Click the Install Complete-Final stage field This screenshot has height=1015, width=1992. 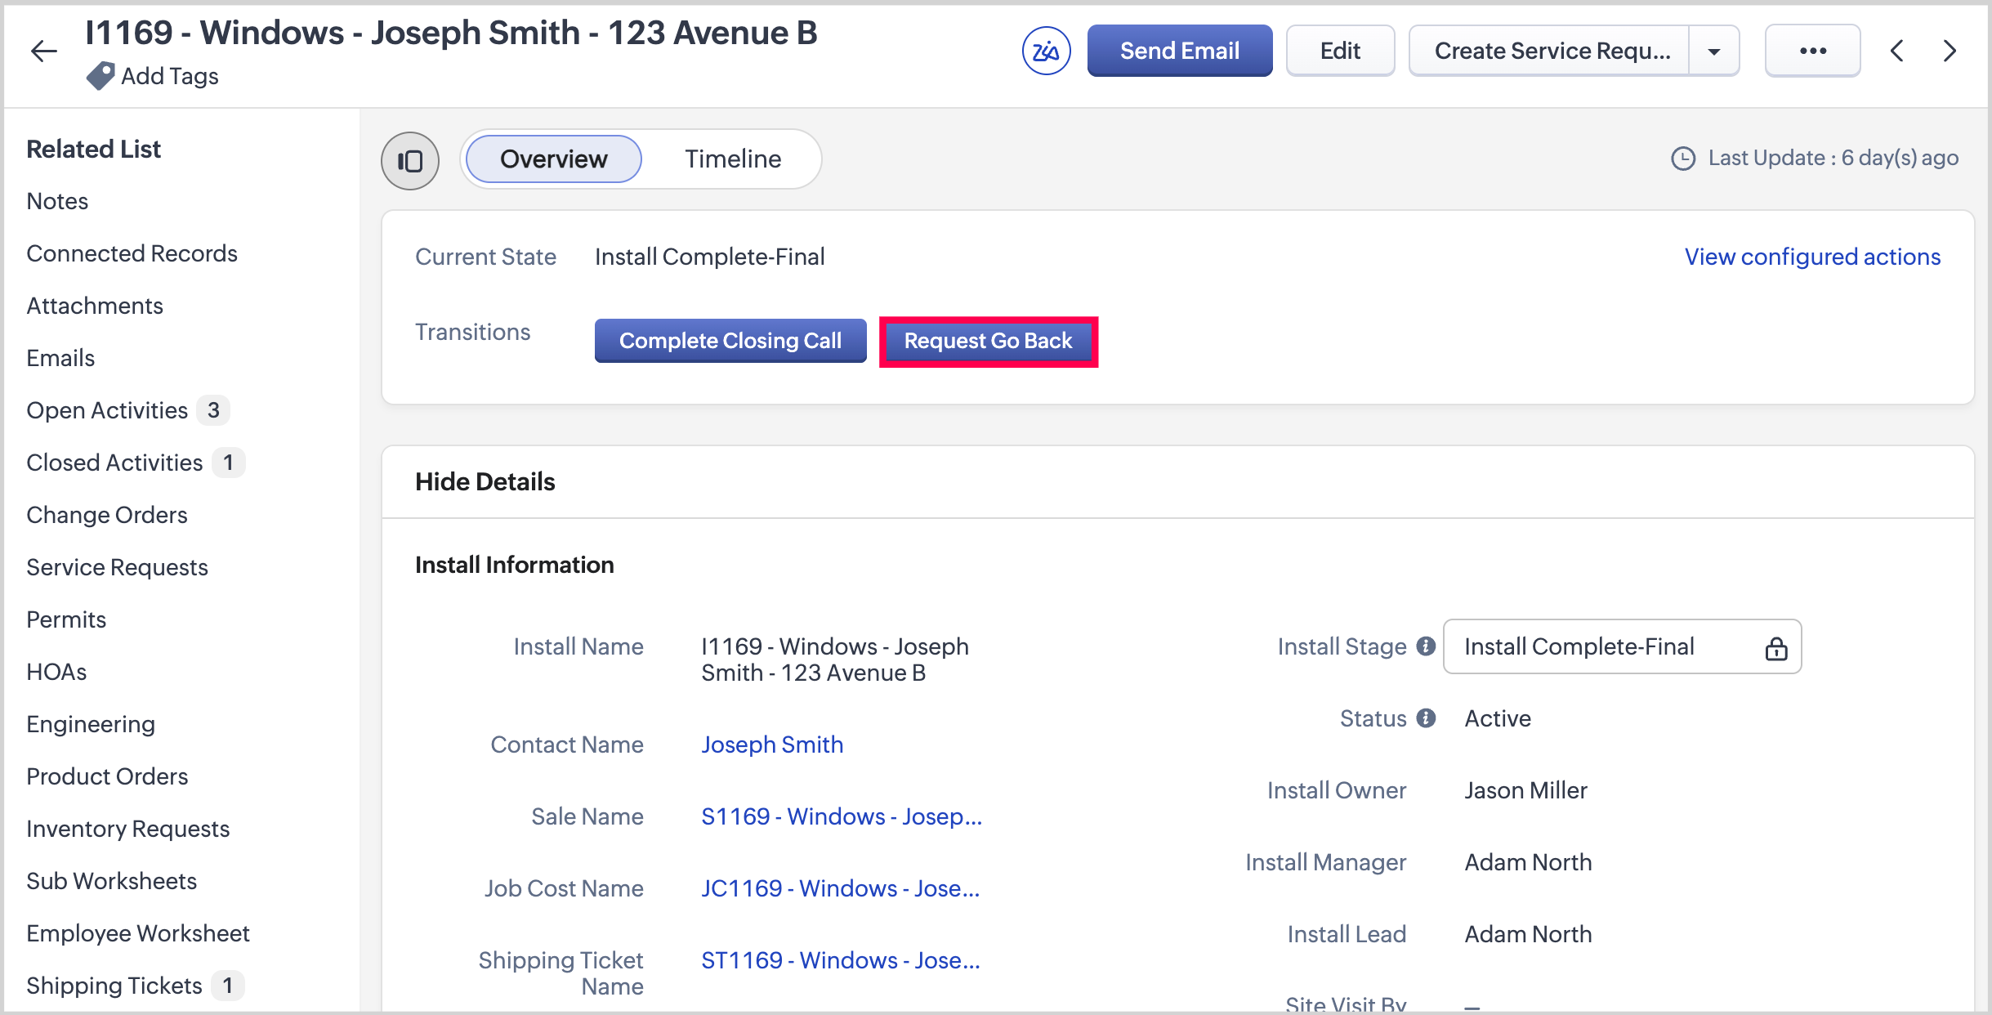1601,646
